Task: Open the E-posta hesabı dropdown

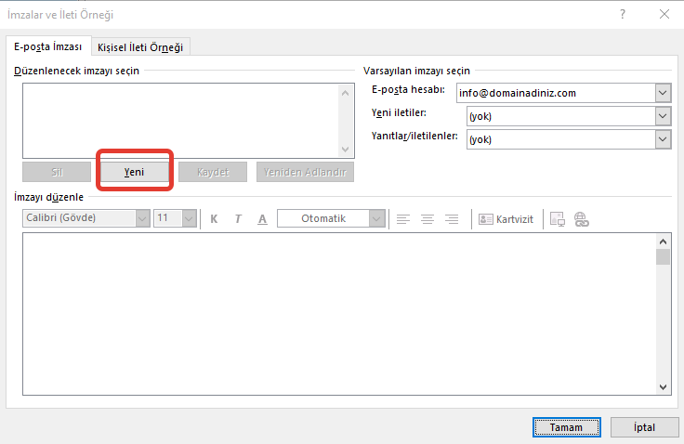Action: pos(663,93)
